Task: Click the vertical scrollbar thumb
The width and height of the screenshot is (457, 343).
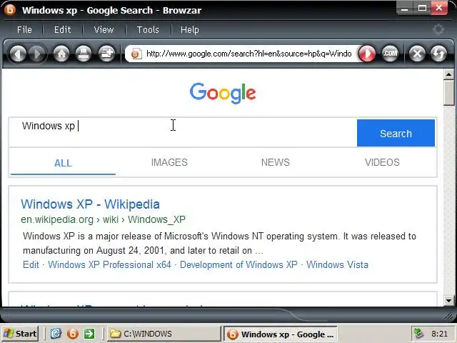Action: [x=449, y=93]
